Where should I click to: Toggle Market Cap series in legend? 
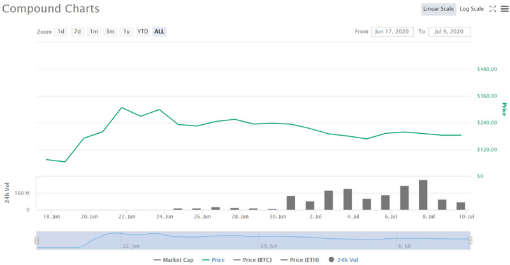tap(173, 260)
